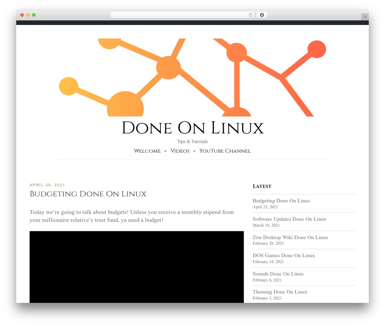Click the Tips & Tutorials tagline
Image resolution: width=385 pixels, height=326 pixels.
[x=192, y=141]
